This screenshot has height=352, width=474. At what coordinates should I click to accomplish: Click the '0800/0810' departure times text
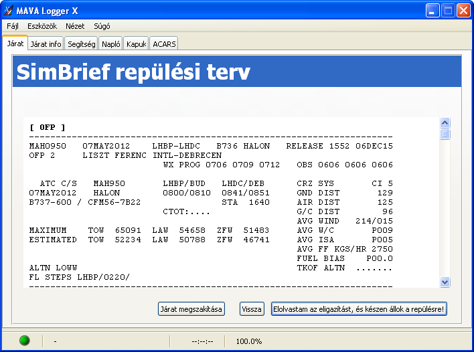pos(187,193)
